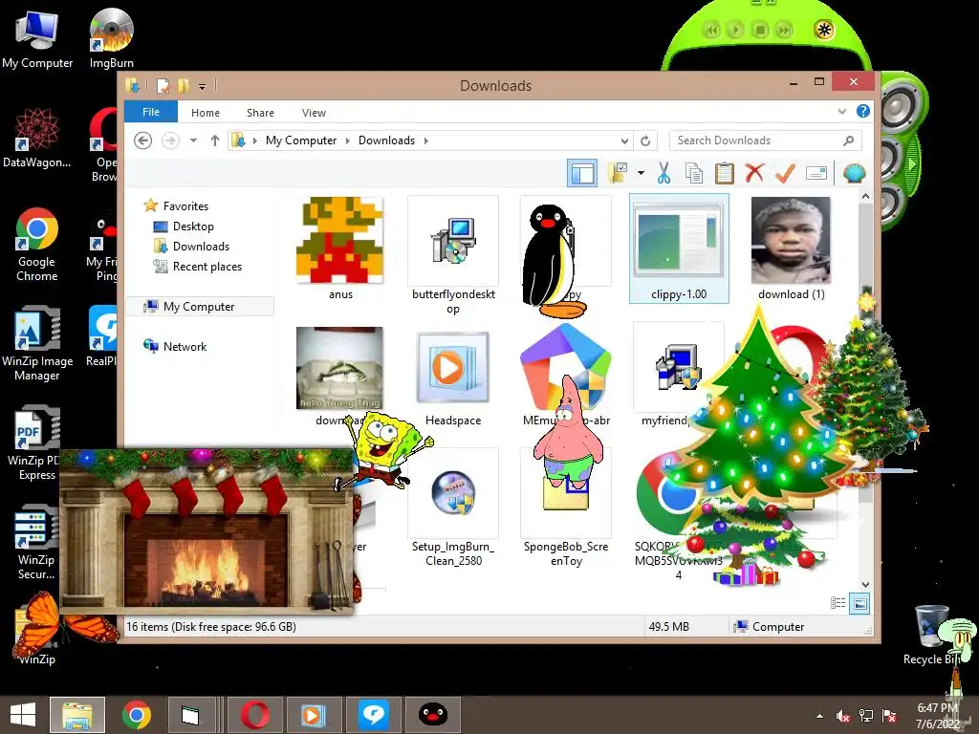Screen dimensions: 979x734
Task: Click the file list scroll down arrow
Action: click(865, 585)
